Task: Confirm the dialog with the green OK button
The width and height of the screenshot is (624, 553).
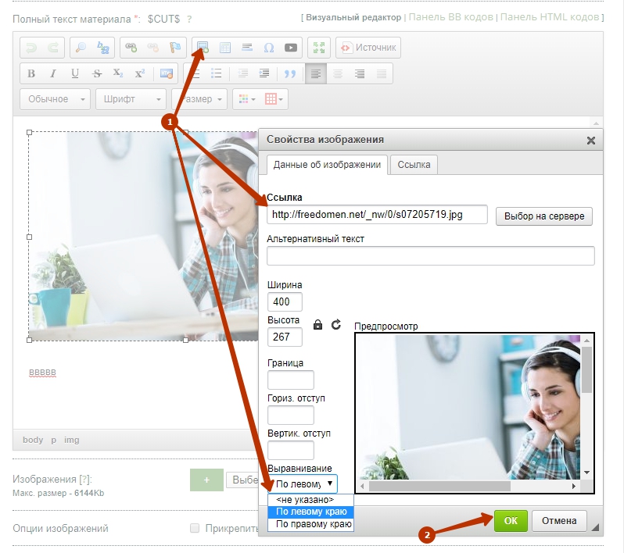Action: point(511,521)
